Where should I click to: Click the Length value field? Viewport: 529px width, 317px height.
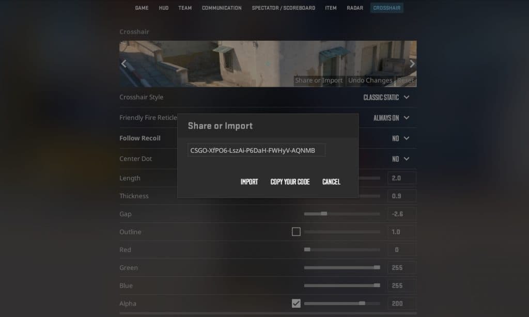pyautogui.click(x=401, y=178)
